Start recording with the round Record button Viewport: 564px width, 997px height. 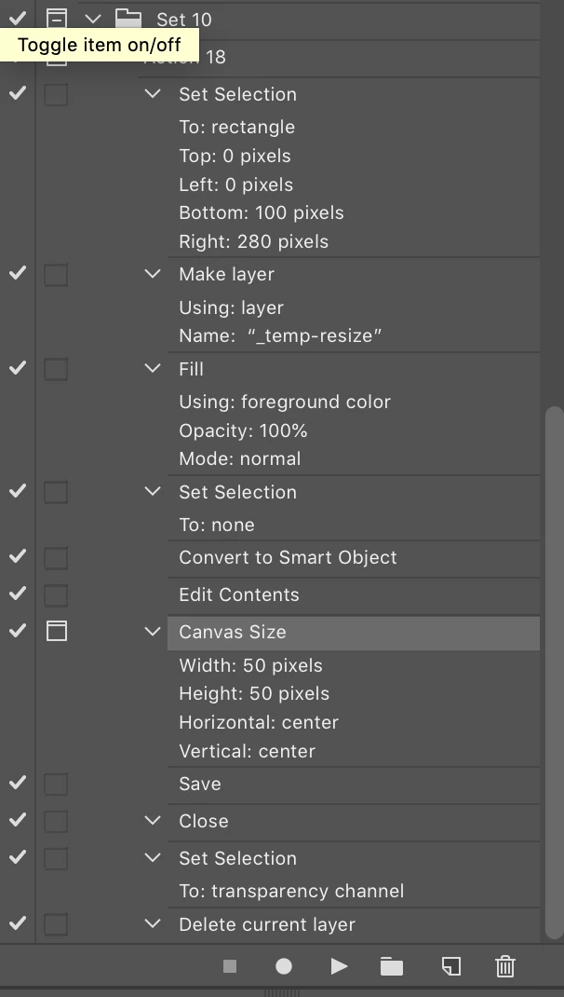point(284,966)
